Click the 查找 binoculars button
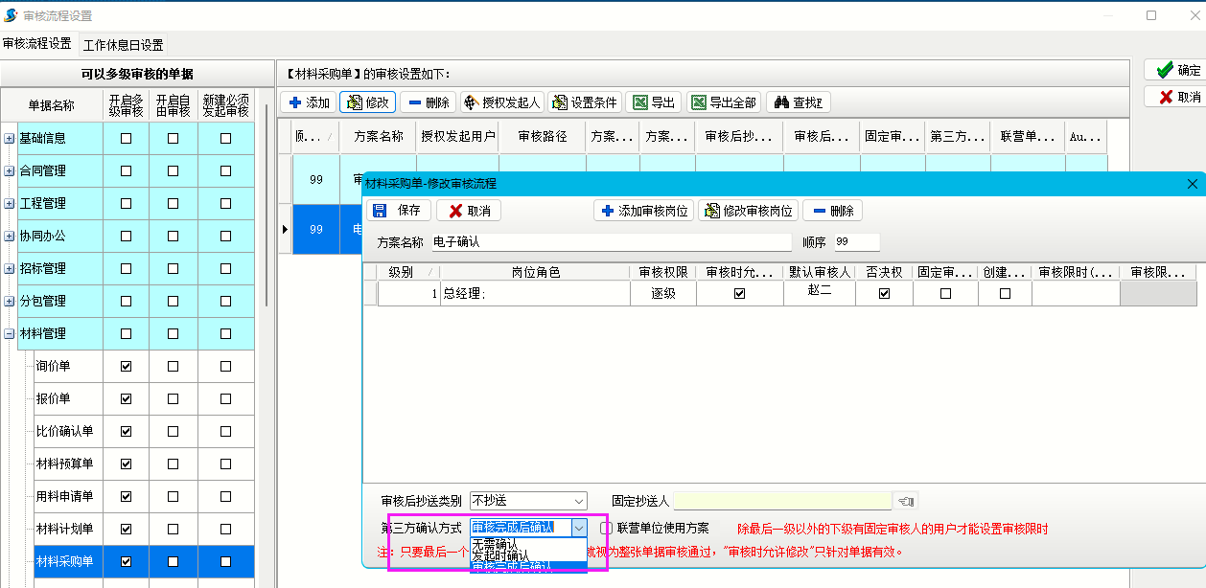This screenshot has height=588, width=1206. click(798, 102)
